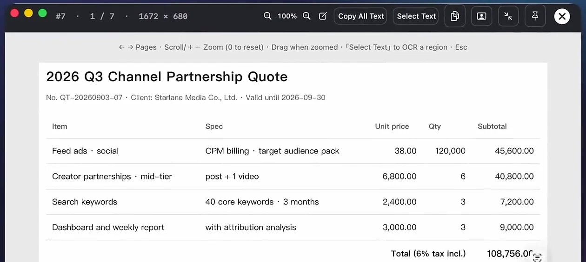This screenshot has width=586, height=262.
Task: Click the red macOS close dot
Action: 14,13
